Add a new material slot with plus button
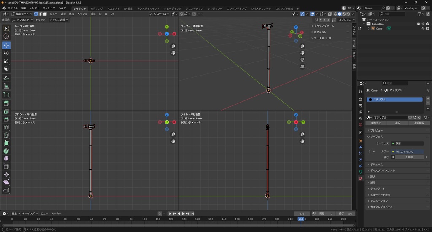The image size is (432, 232). pyautogui.click(x=428, y=98)
